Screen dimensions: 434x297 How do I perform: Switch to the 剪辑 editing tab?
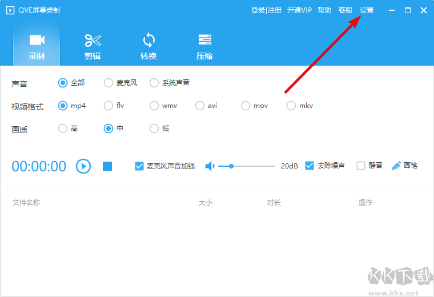click(93, 47)
